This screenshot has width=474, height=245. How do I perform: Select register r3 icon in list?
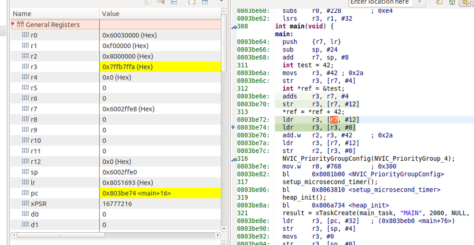(x=26, y=67)
